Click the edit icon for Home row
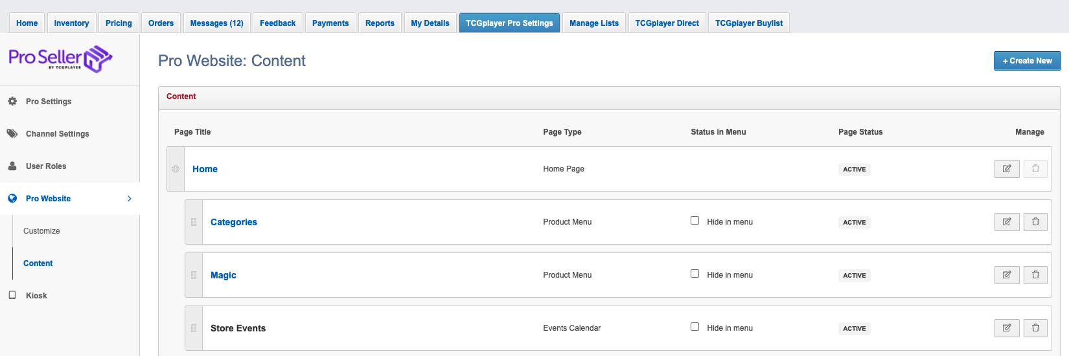 click(x=1007, y=169)
